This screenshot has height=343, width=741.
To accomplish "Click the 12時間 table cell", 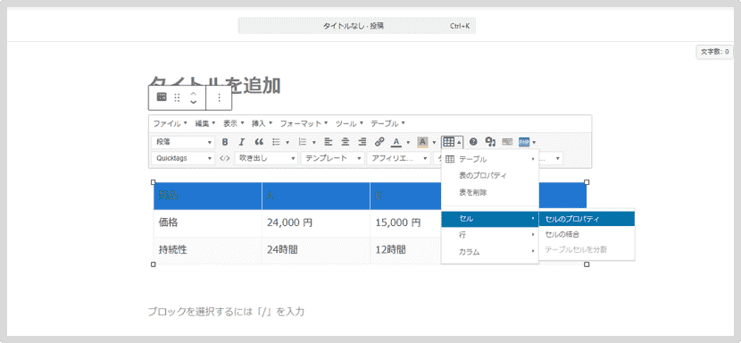I will [x=406, y=250].
